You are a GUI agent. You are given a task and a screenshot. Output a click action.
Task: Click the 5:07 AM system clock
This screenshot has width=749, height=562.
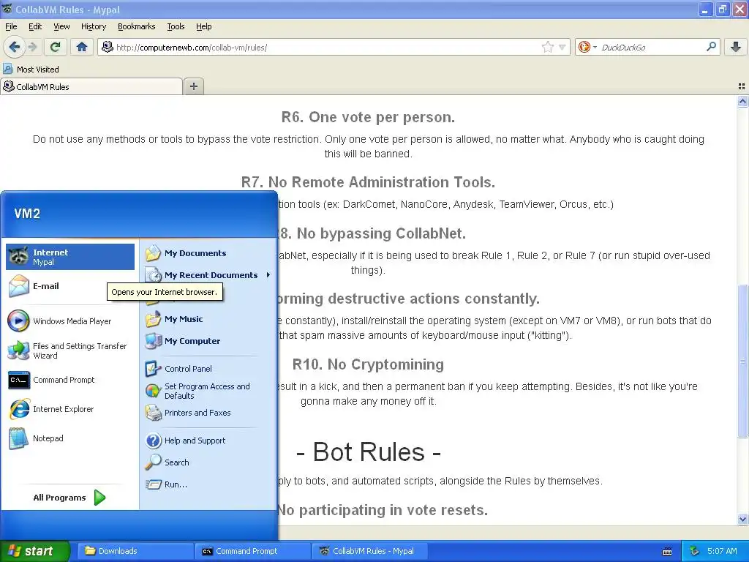(722, 551)
